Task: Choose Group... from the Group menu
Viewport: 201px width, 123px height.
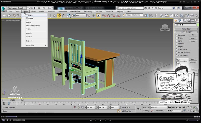Action: (34, 15)
